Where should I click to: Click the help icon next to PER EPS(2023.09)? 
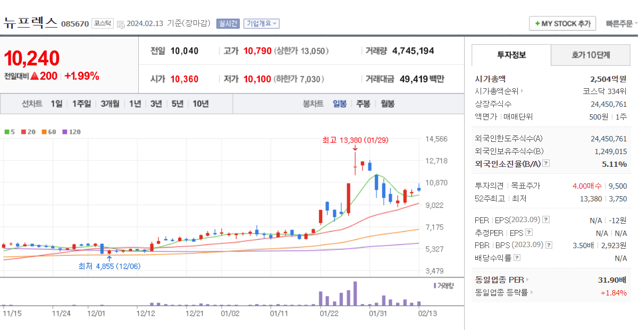point(546,219)
